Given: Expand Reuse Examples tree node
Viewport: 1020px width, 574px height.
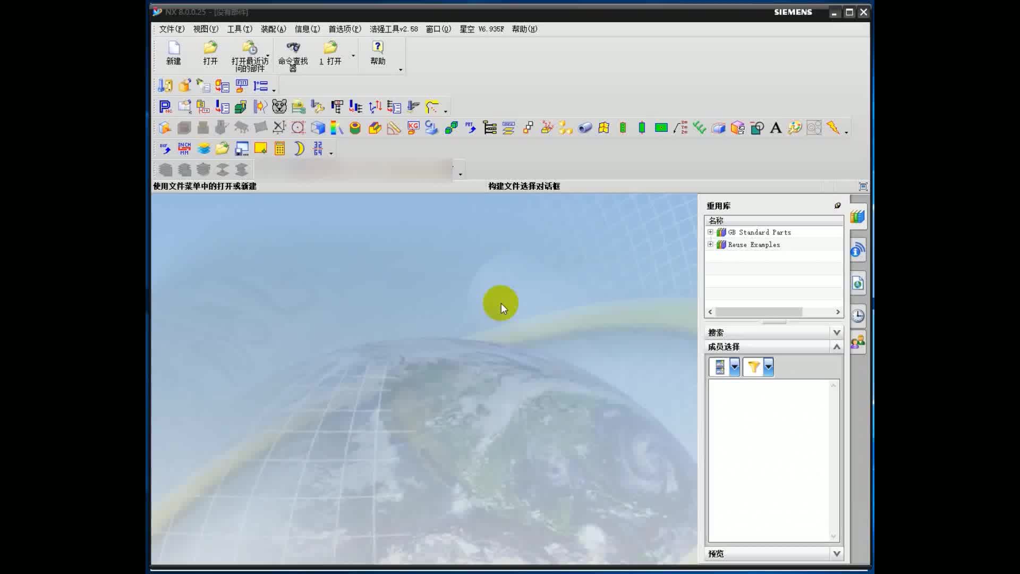Looking at the screenshot, I should tap(710, 244).
